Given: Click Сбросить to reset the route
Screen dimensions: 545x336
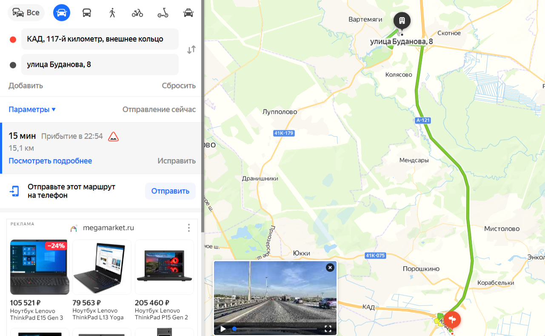Looking at the screenshot, I should (x=179, y=86).
